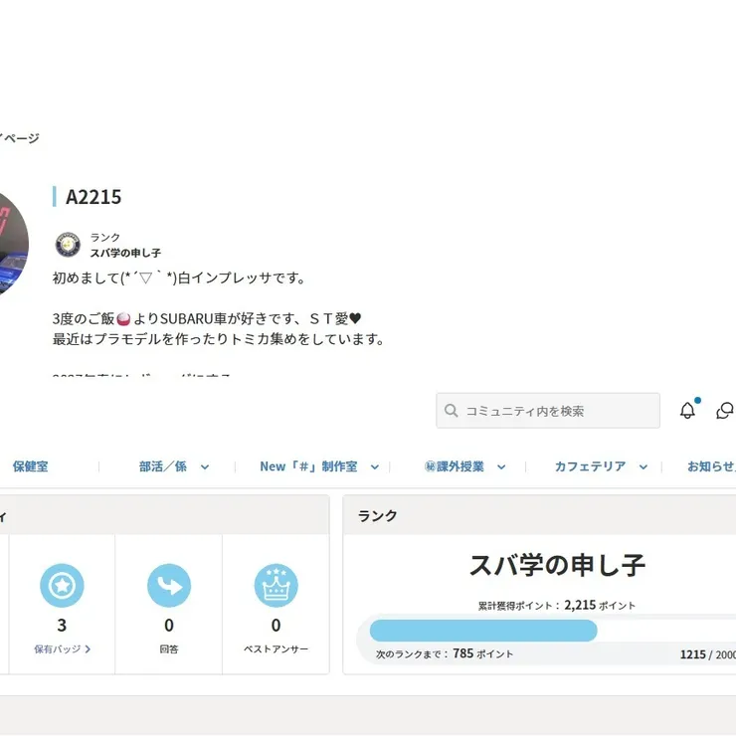The image size is (736, 736).
Task: Click the star badge icon above 保有バッジ
Action: [62, 586]
